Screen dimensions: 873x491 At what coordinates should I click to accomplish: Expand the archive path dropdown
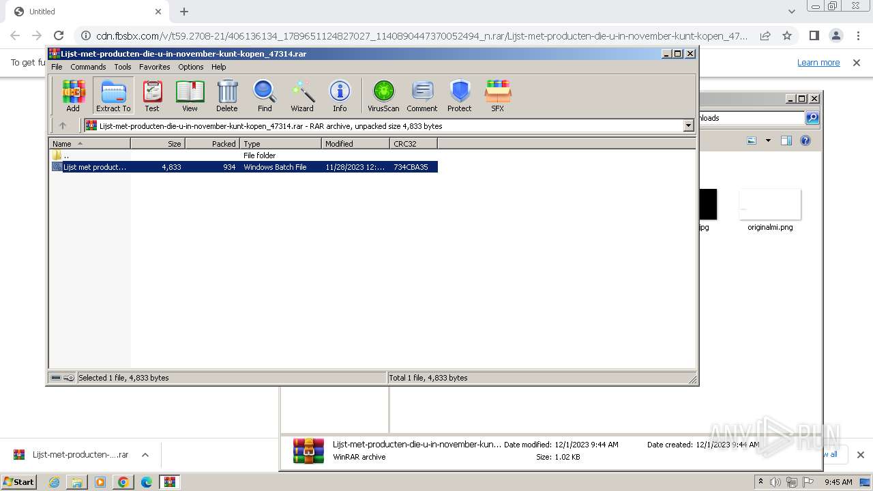688,125
